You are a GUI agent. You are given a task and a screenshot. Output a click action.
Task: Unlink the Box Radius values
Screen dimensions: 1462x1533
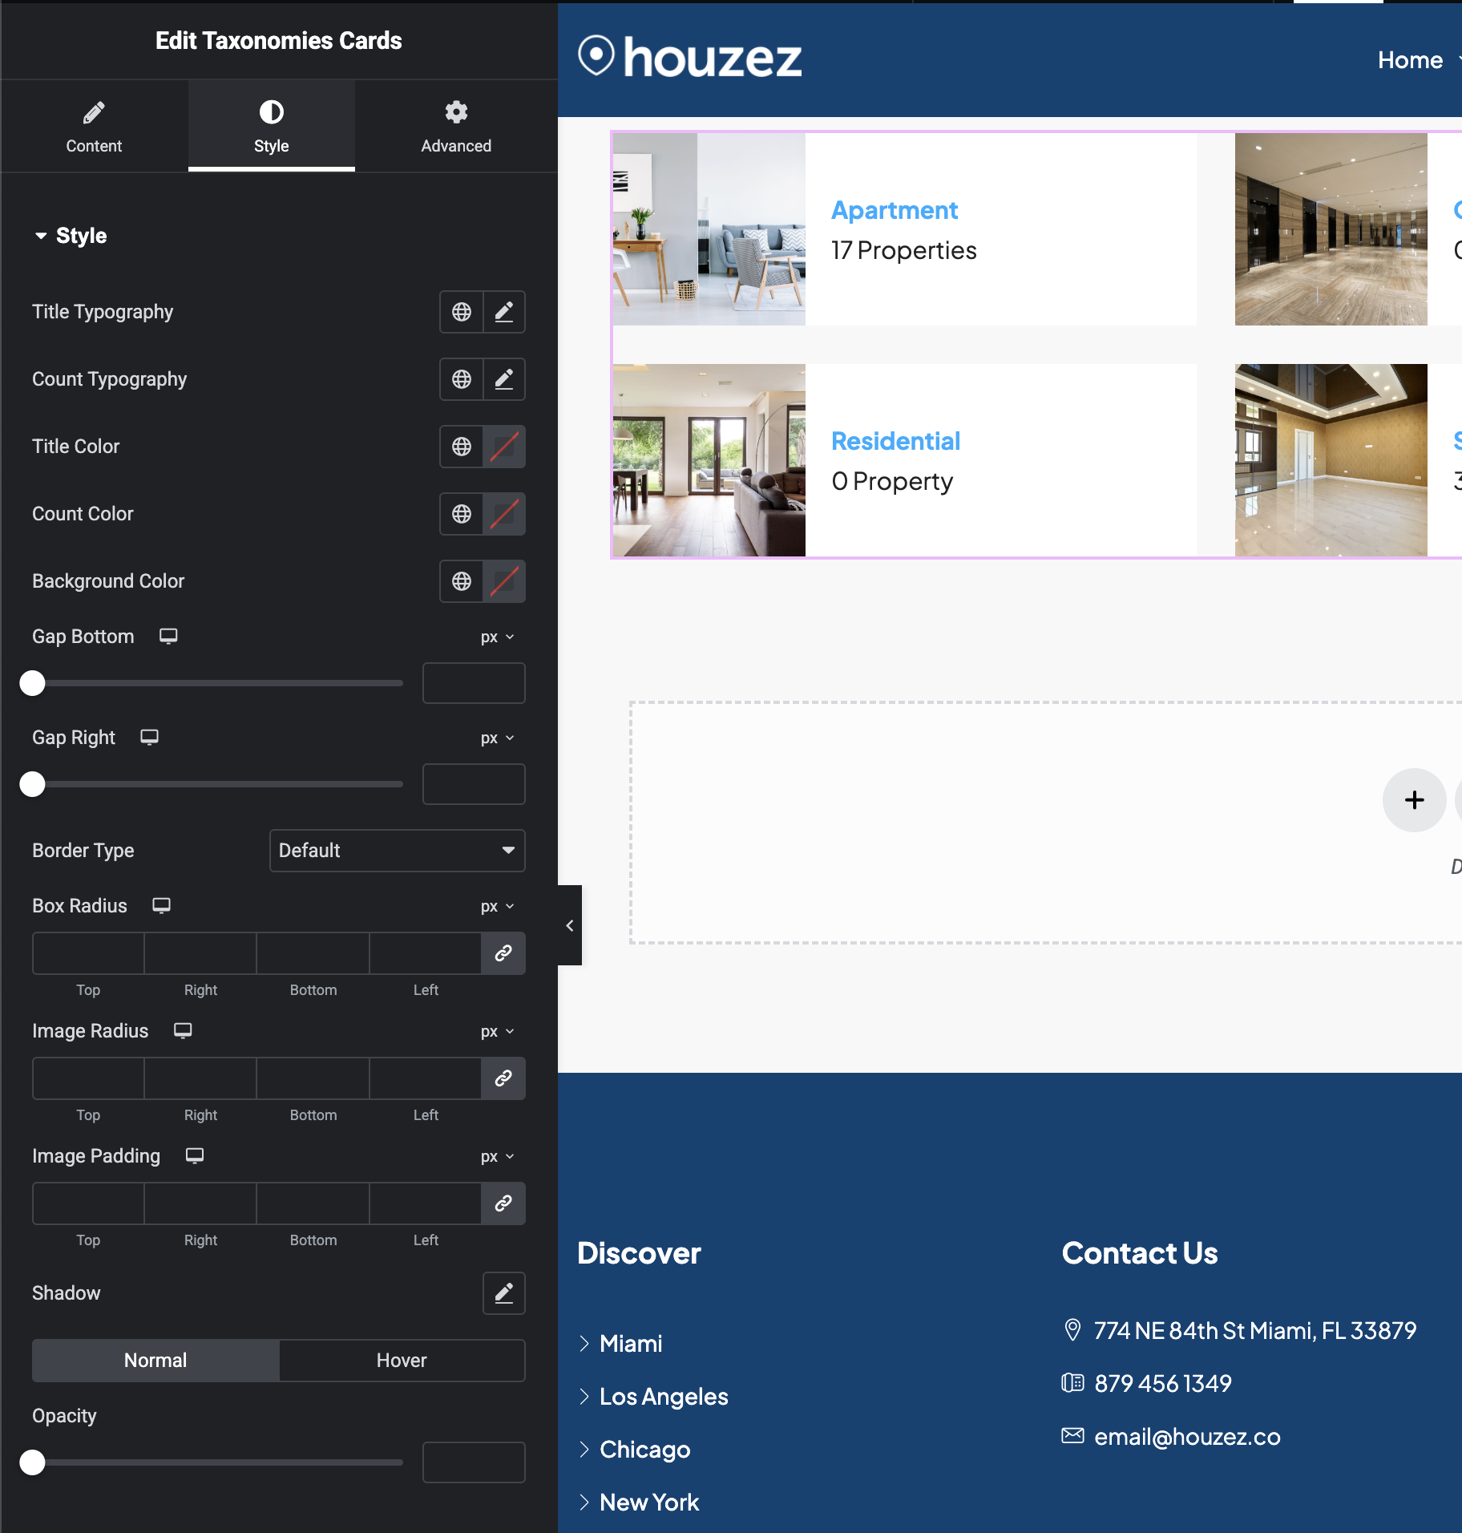(503, 953)
